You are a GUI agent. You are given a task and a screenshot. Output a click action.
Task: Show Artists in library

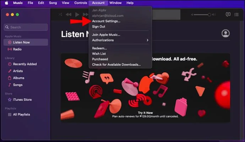tap(26, 71)
